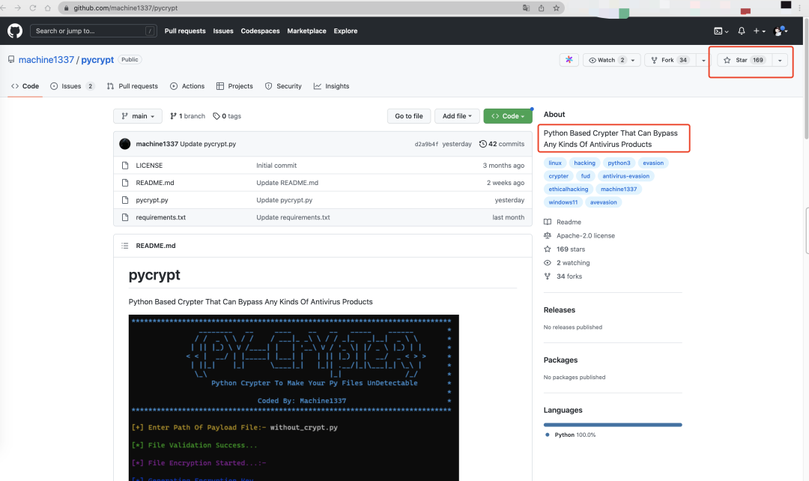Open the 34 forks link
Viewport: 809px width, 481px height.
[563, 276]
